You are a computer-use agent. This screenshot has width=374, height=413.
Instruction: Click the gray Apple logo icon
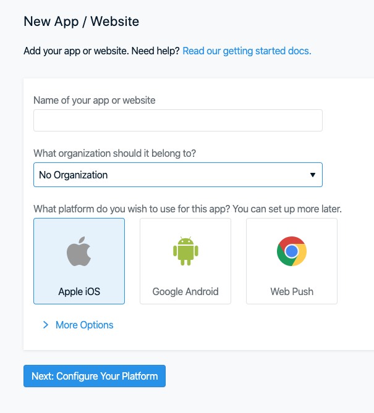79,251
